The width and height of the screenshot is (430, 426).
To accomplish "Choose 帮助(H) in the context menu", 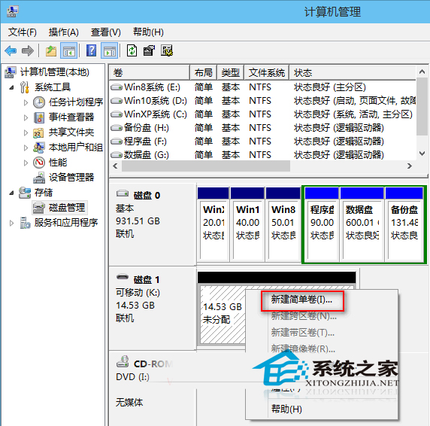I will [x=286, y=409].
